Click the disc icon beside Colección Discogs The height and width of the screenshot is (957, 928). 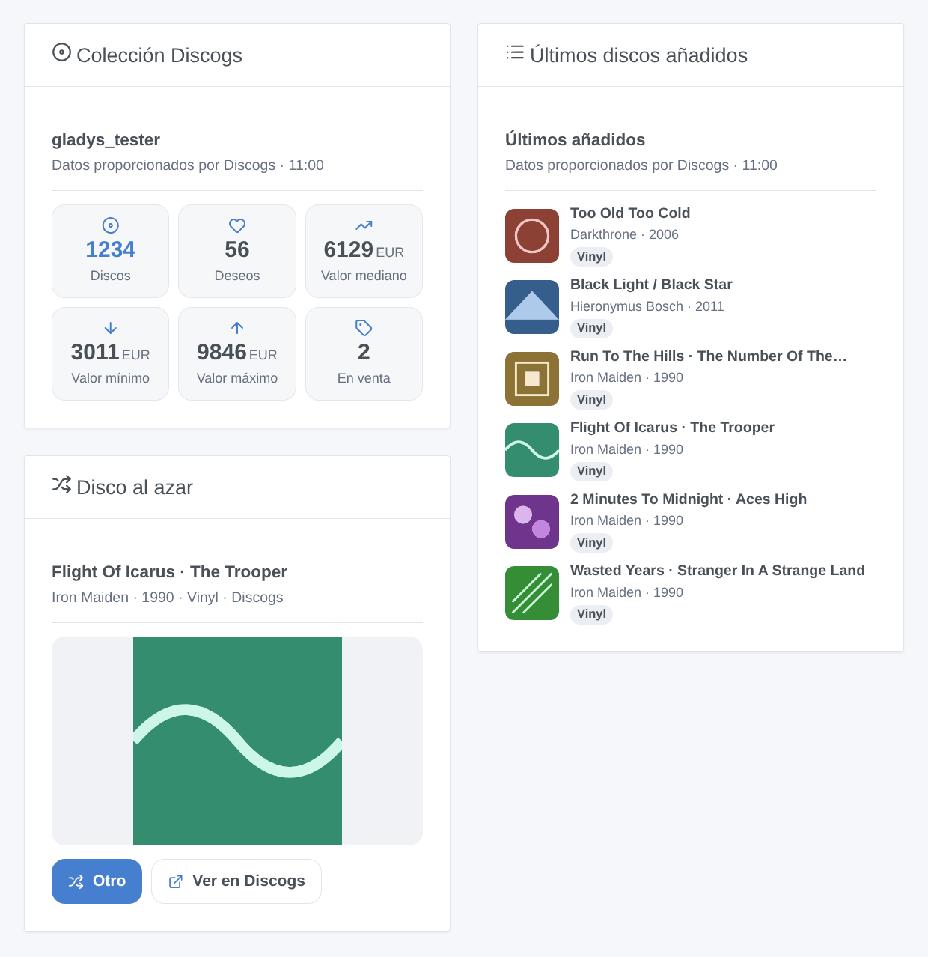(x=61, y=52)
